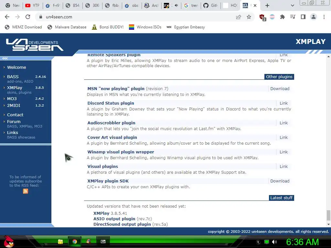The image size is (331, 248).
Task: Click DirectSound output plugin update link
Action: tap(122, 224)
